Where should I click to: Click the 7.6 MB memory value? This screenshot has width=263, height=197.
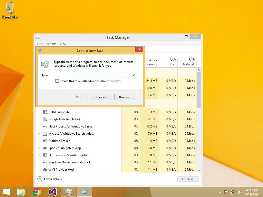(x=153, y=95)
